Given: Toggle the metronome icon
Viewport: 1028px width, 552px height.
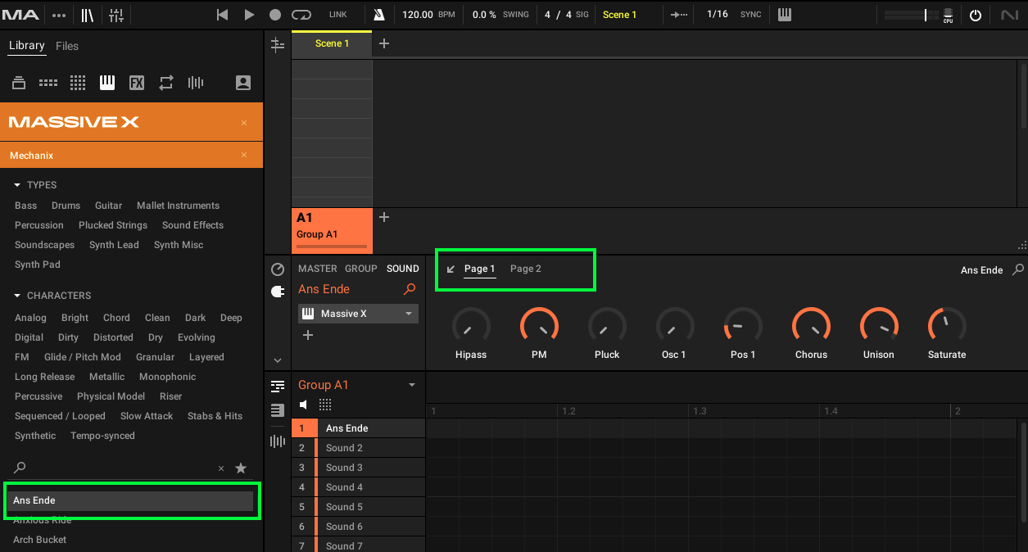Looking at the screenshot, I should pyautogui.click(x=378, y=15).
